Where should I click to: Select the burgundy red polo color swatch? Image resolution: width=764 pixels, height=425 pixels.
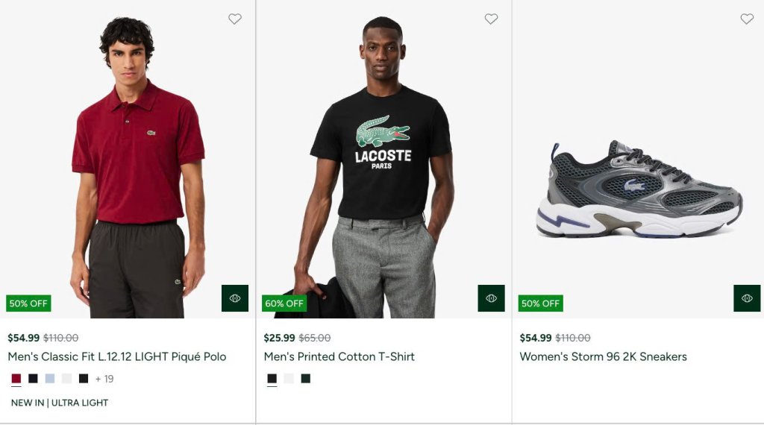[x=16, y=378]
